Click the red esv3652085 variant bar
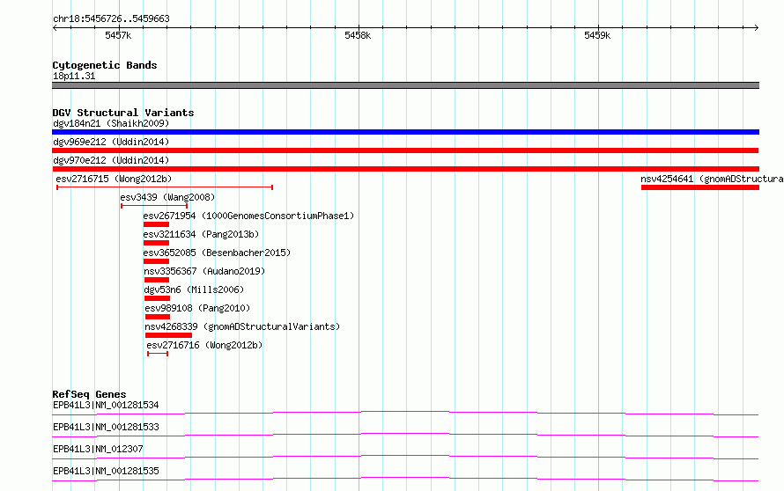 pyautogui.click(x=156, y=261)
